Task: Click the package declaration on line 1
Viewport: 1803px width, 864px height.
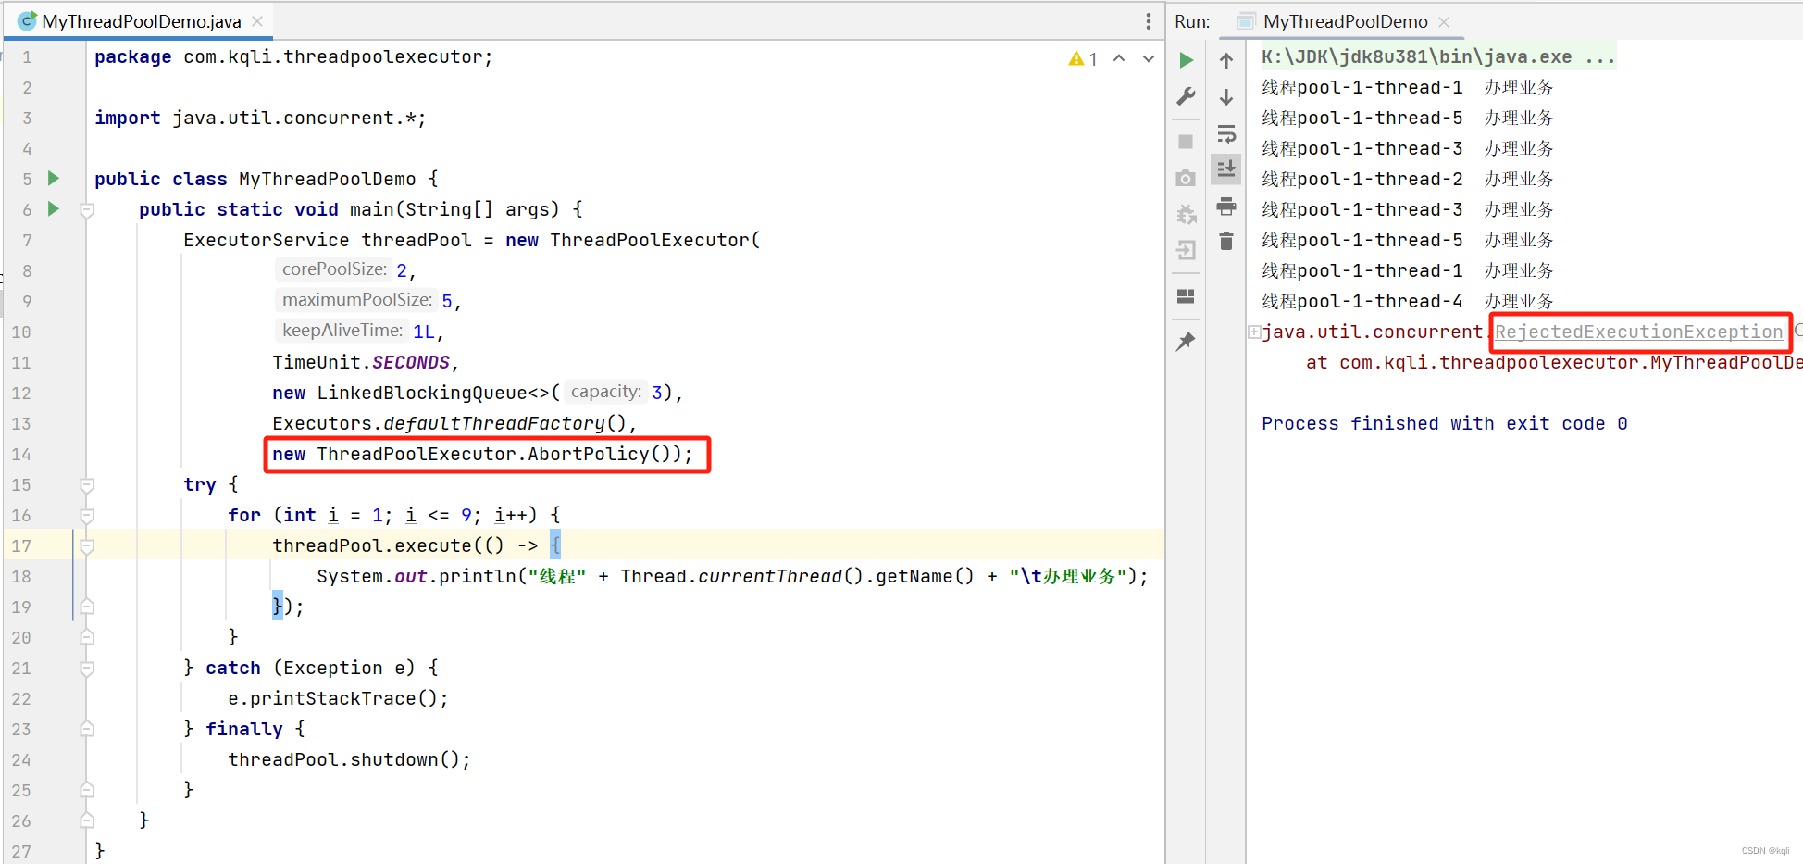Action: [x=293, y=56]
